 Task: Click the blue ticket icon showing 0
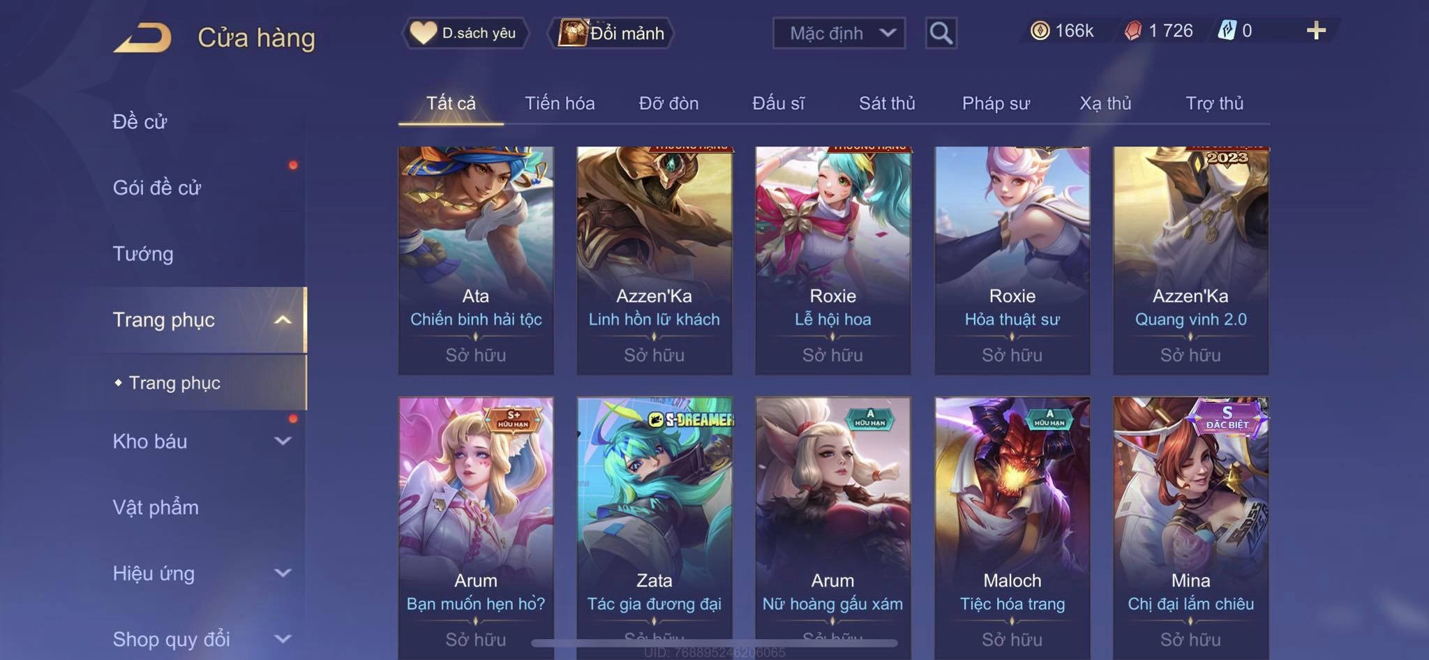(1227, 31)
